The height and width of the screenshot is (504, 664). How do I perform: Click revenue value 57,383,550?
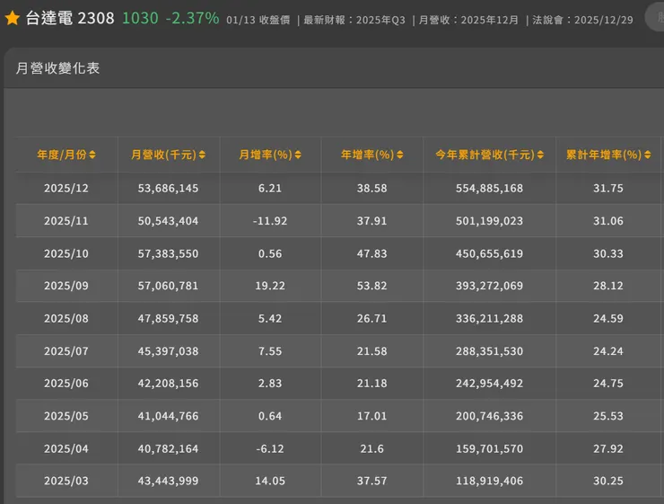168,253
